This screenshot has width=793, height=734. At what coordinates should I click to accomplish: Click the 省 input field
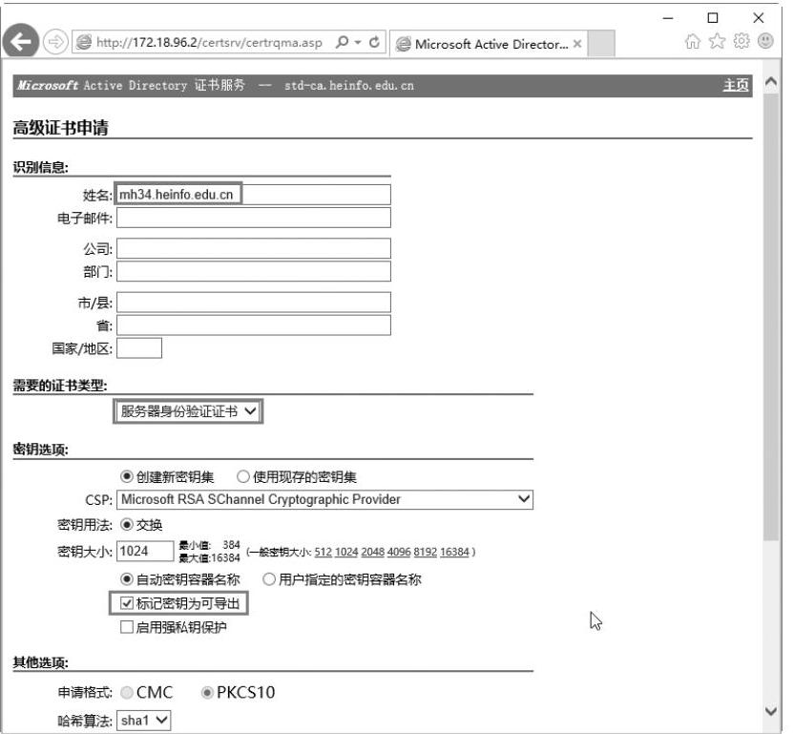(254, 325)
